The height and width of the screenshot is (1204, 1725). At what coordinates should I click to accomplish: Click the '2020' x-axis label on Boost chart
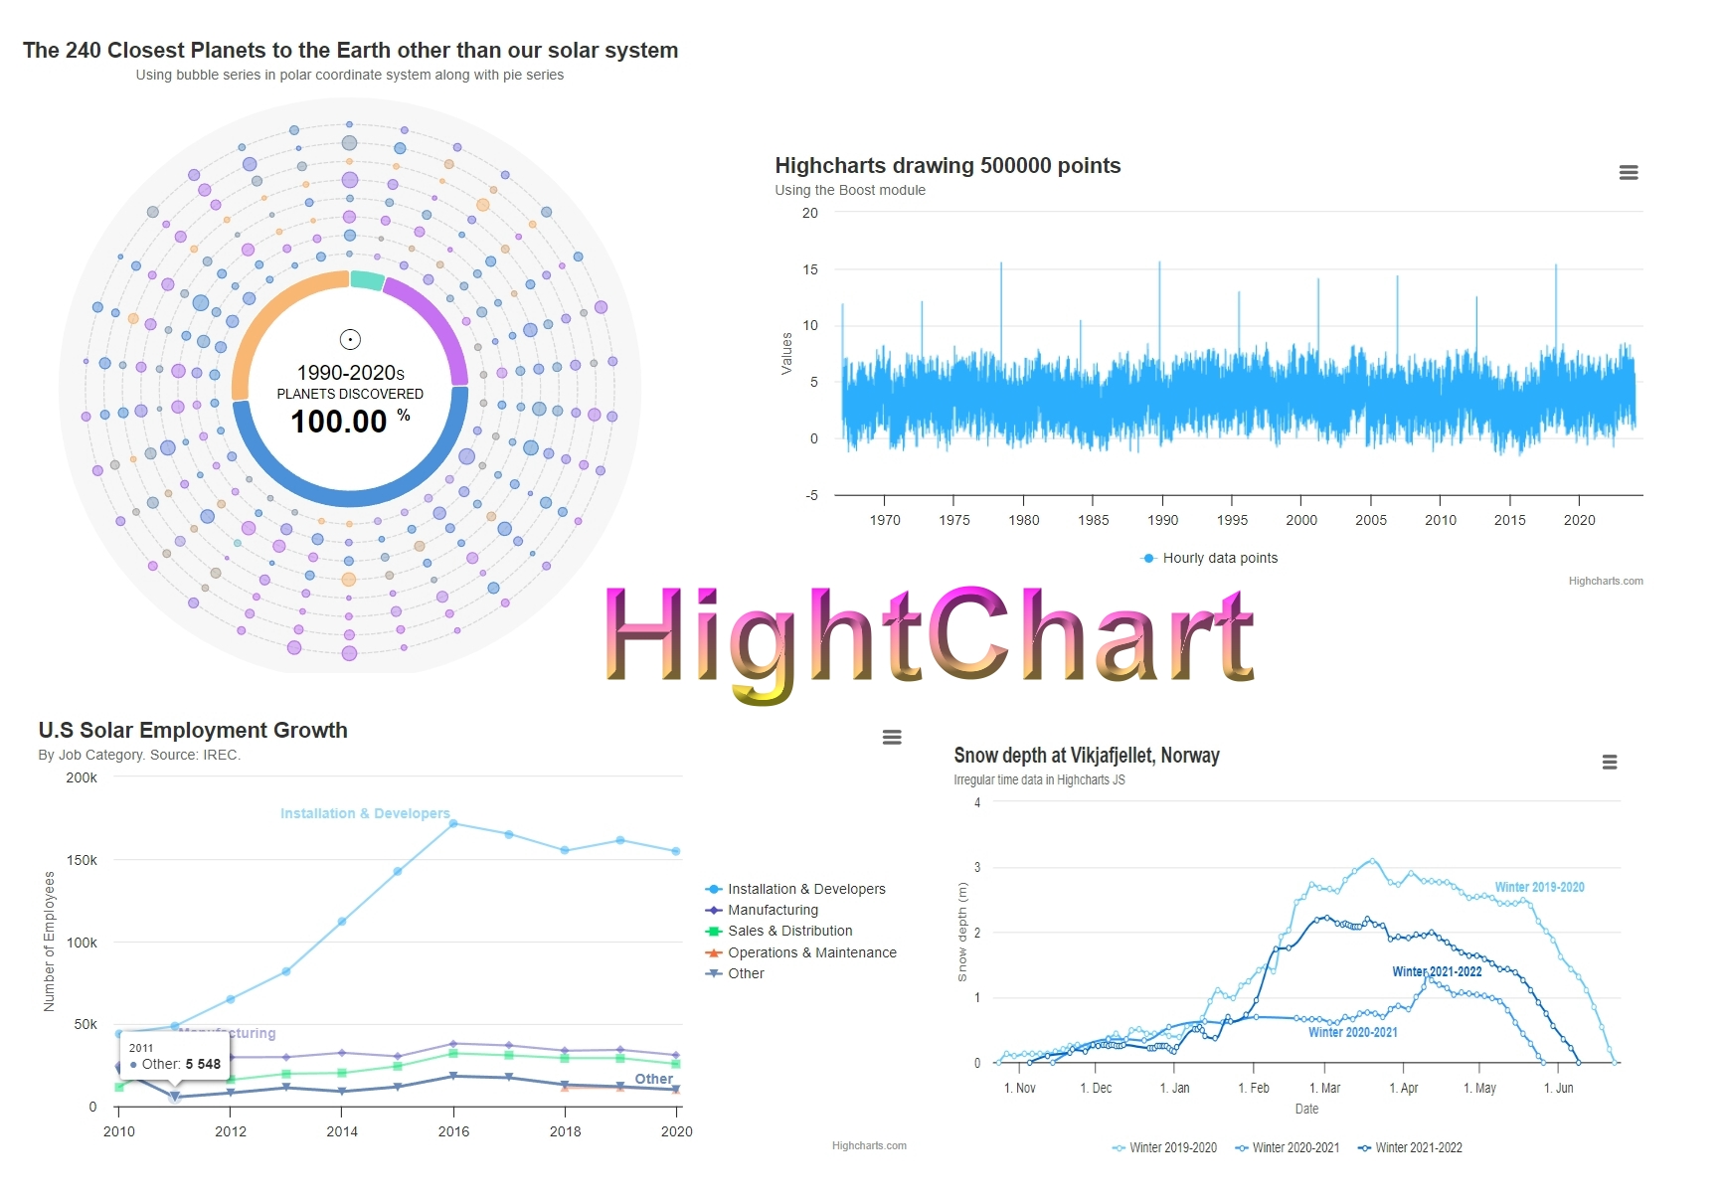pyautogui.click(x=1579, y=520)
